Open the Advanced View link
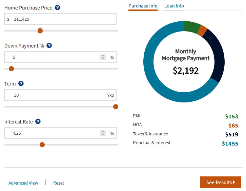This screenshot has width=246, height=191. (23, 183)
